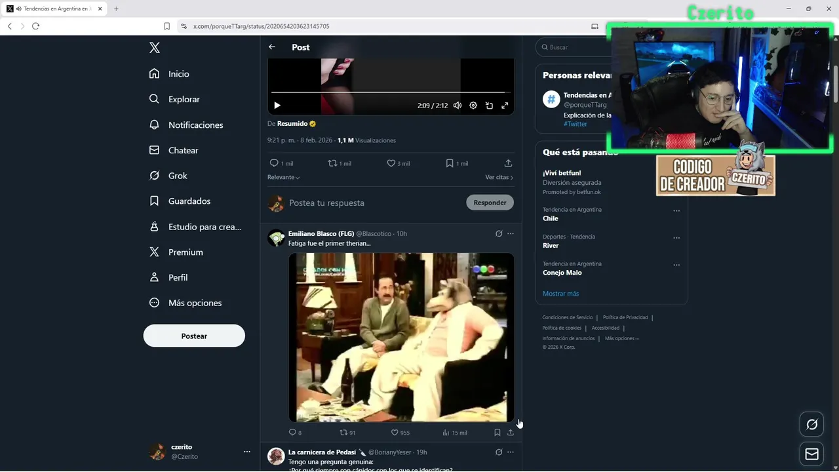Open Emiliano Blasco profile avatar

pyautogui.click(x=276, y=238)
